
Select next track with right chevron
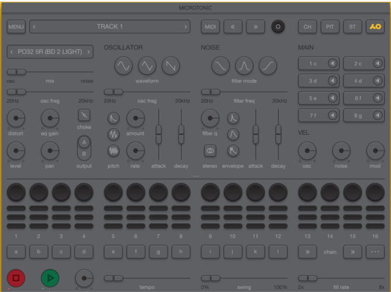pyautogui.click(x=185, y=27)
